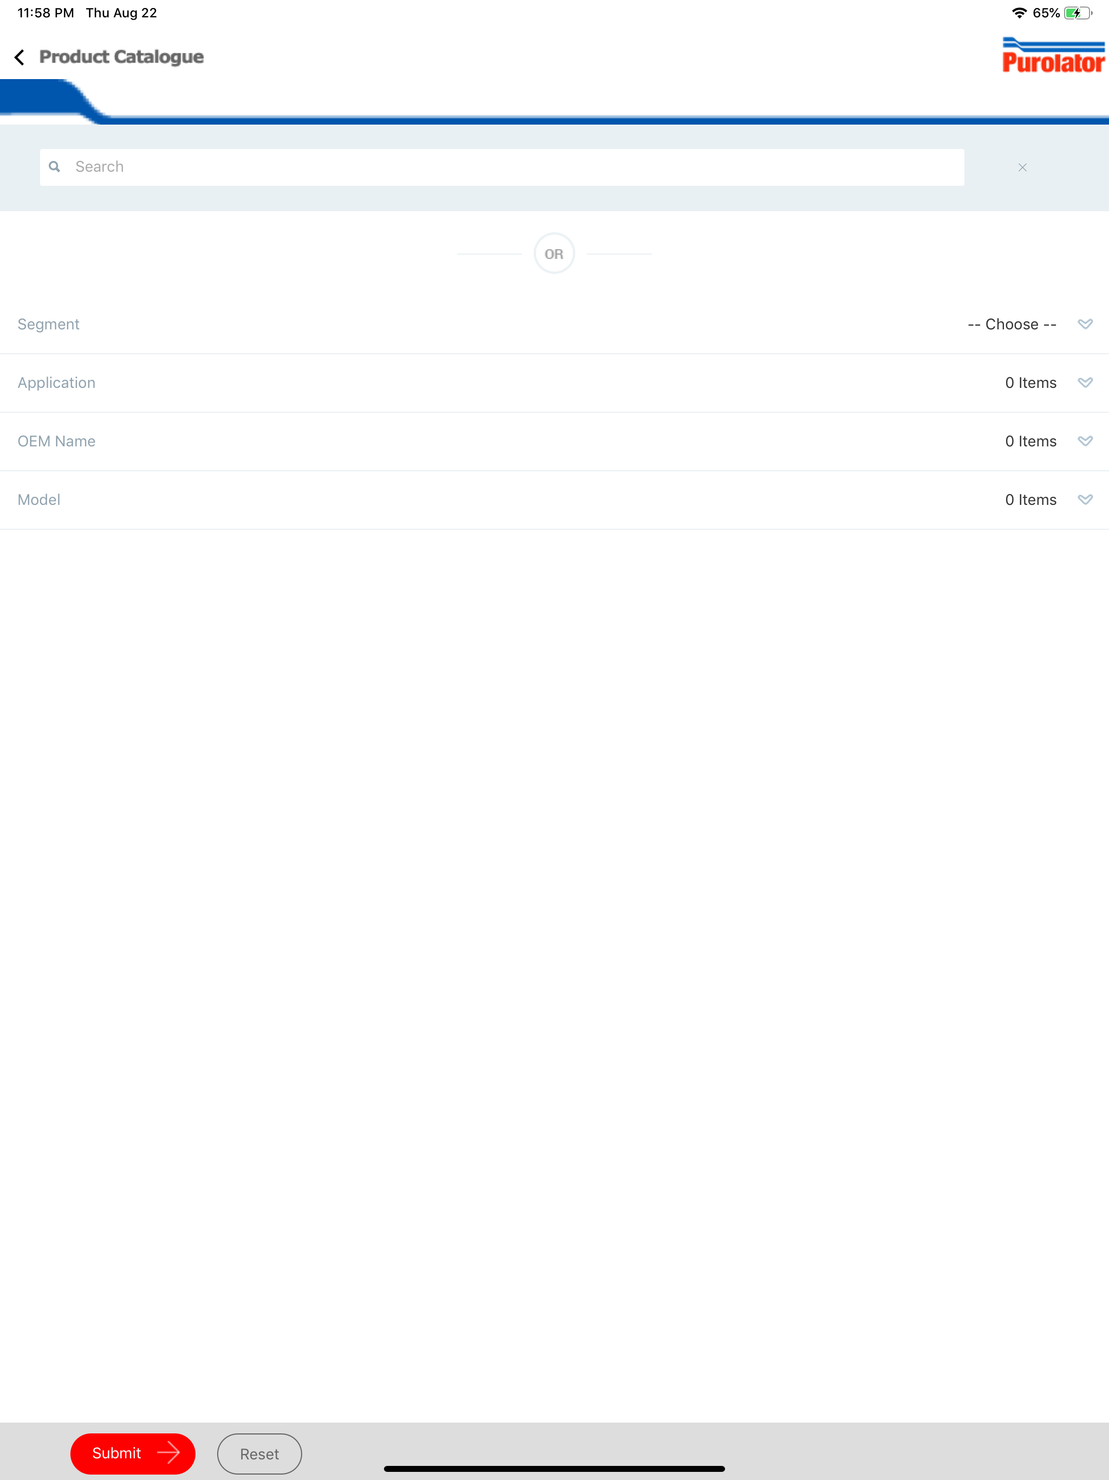This screenshot has width=1109, height=1480.
Task: Check the Wi-Fi status icon
Action: (x=1019, y=12)
